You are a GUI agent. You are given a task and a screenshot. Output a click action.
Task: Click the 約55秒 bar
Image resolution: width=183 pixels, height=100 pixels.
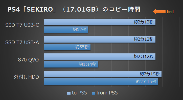coord(67,47)
